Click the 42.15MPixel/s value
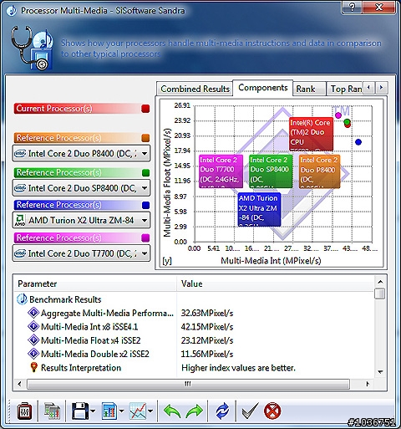401x429 pixels. click(207, 327)
